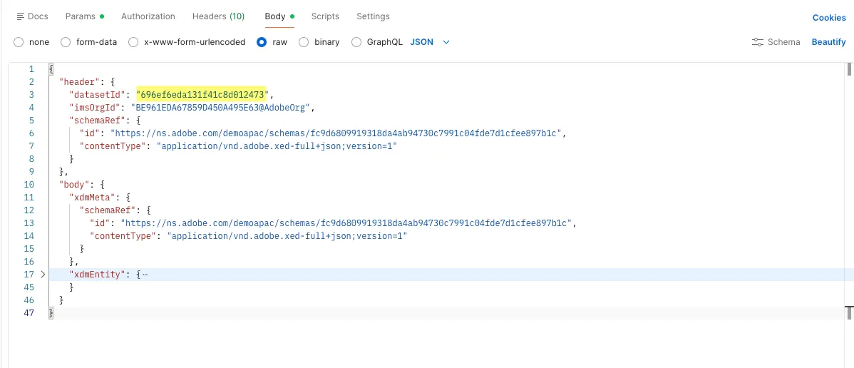Click the schema id URL on line 13
Image resolution: width=854 pixels, height=368 pixels.
click(x=346, y=223)
